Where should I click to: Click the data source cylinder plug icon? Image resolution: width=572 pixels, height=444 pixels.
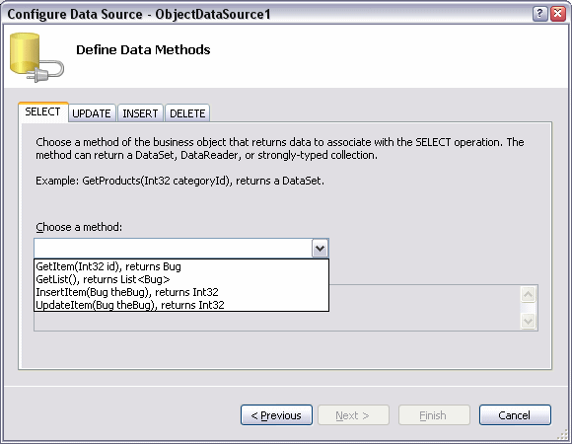tap(36, 57)
